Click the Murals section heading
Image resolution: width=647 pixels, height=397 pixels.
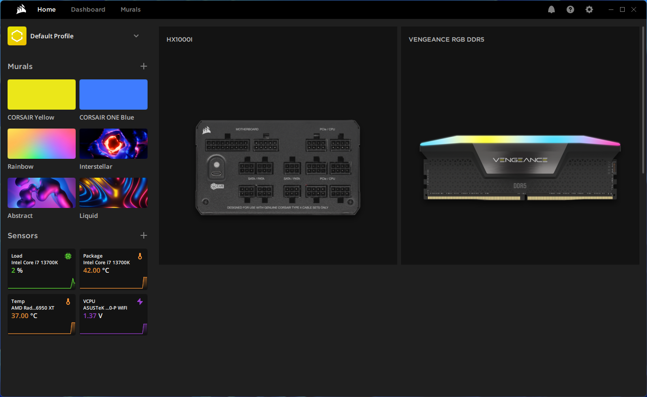[20, 66]
